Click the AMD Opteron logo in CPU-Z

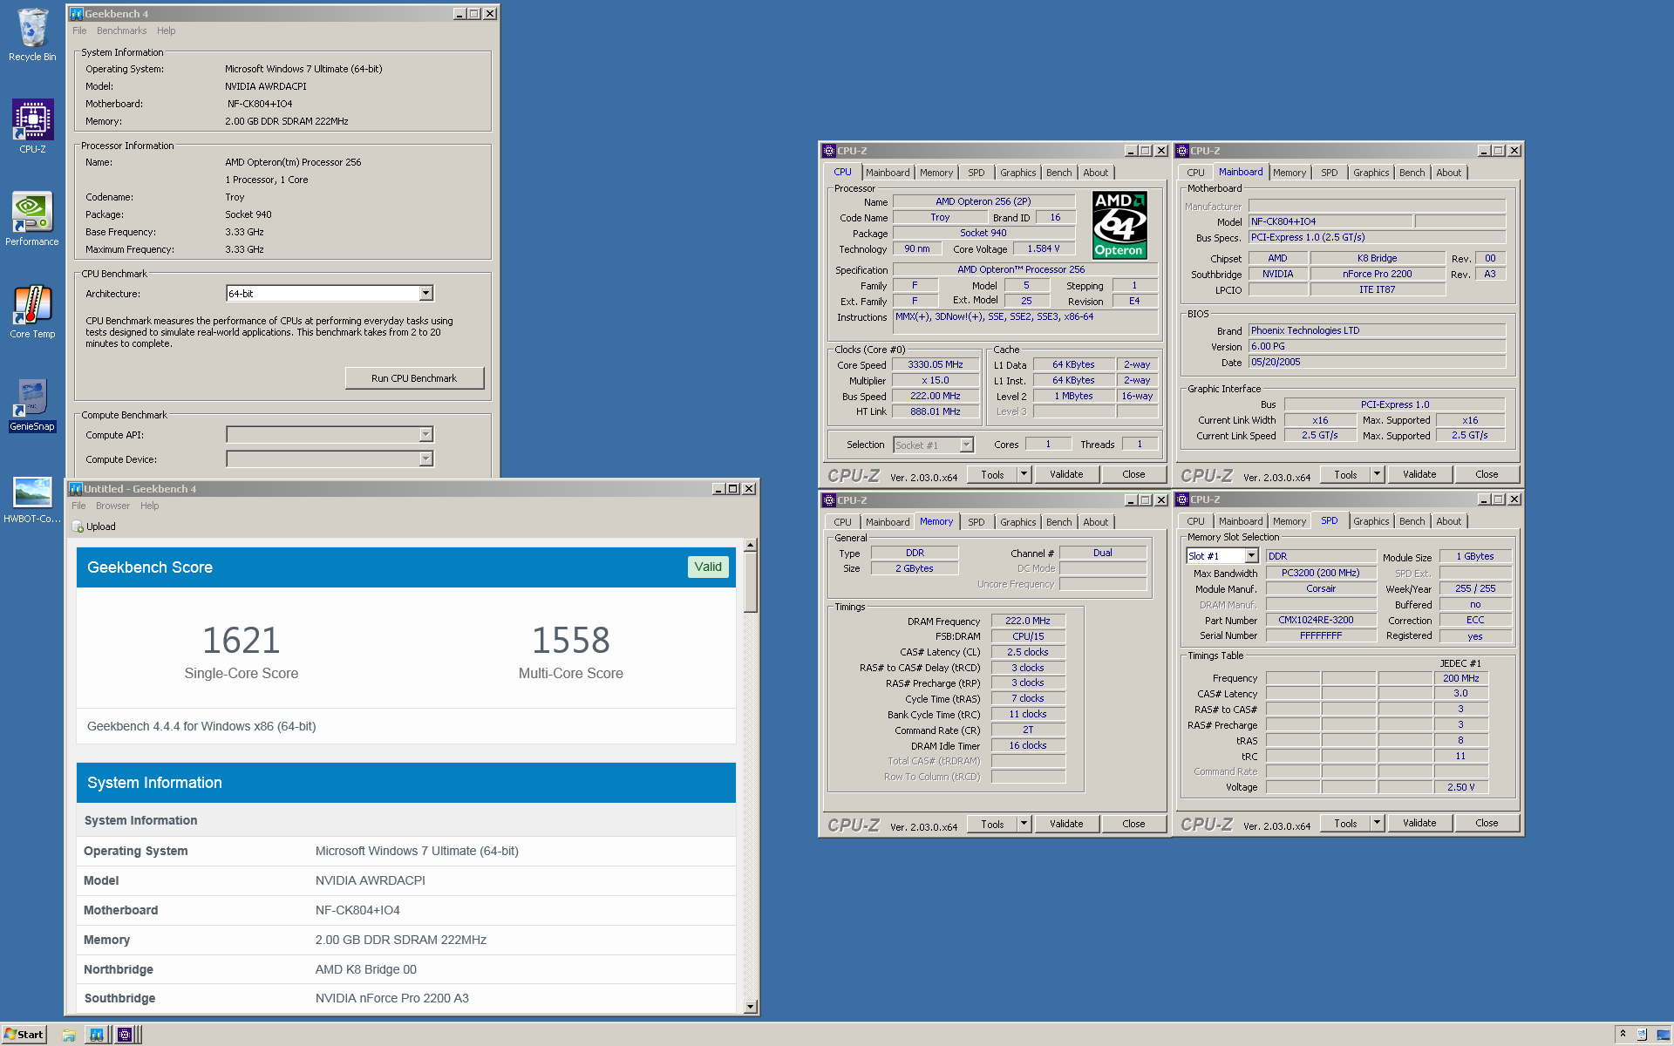1119,225
